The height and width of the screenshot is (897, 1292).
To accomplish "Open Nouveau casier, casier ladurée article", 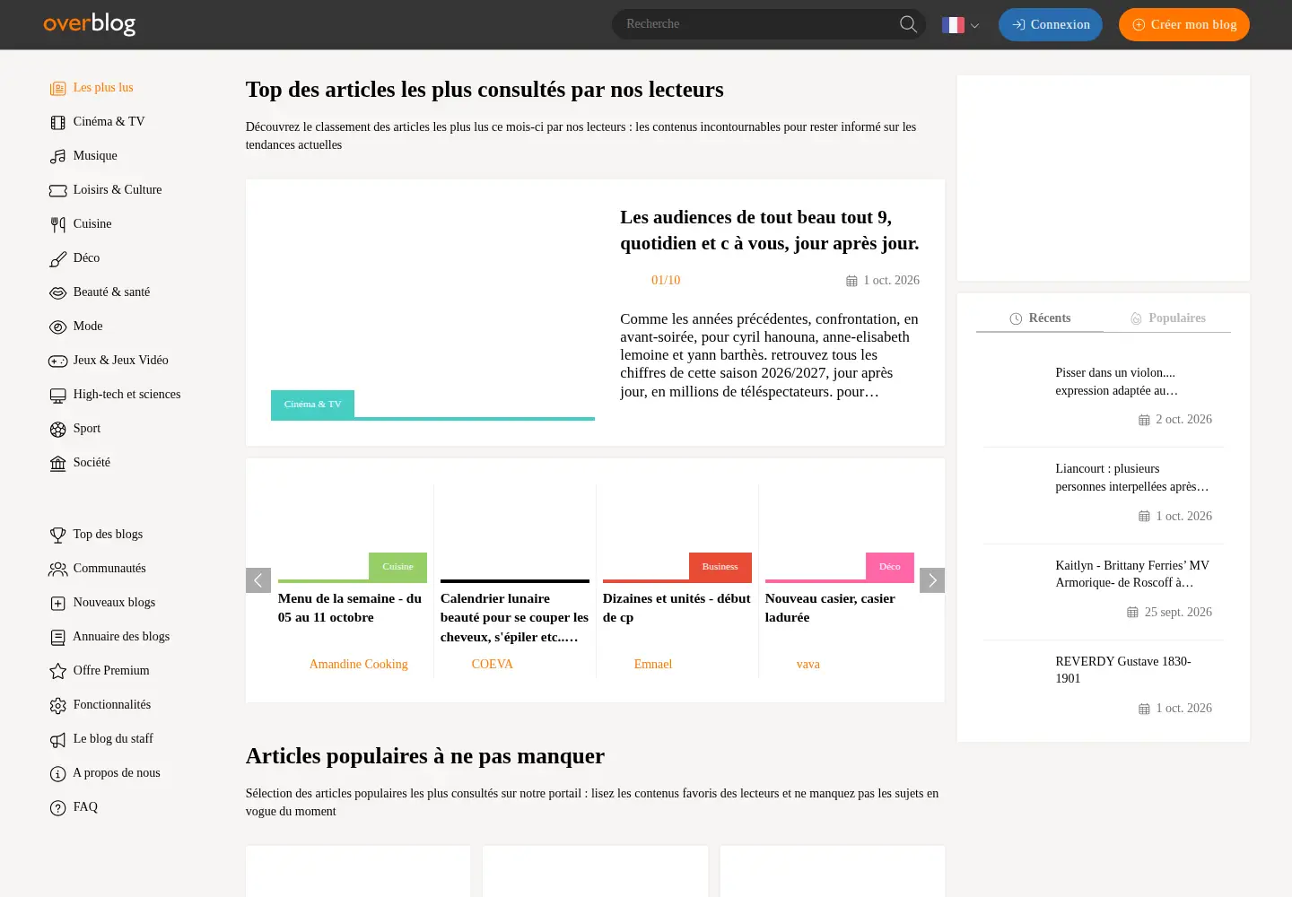I will tap(830, 608).
